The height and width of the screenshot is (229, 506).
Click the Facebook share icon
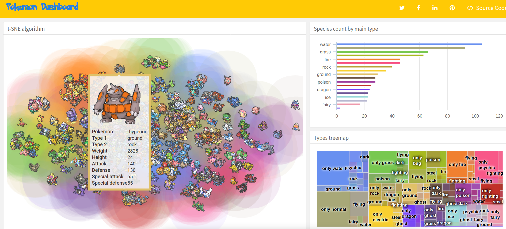click(x=419, y=8)
